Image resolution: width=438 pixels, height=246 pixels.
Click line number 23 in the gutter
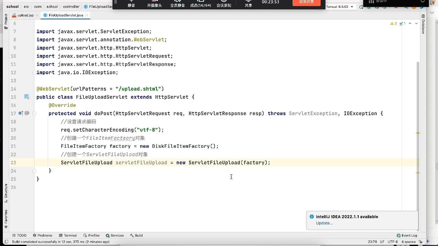tap(13, 162)
